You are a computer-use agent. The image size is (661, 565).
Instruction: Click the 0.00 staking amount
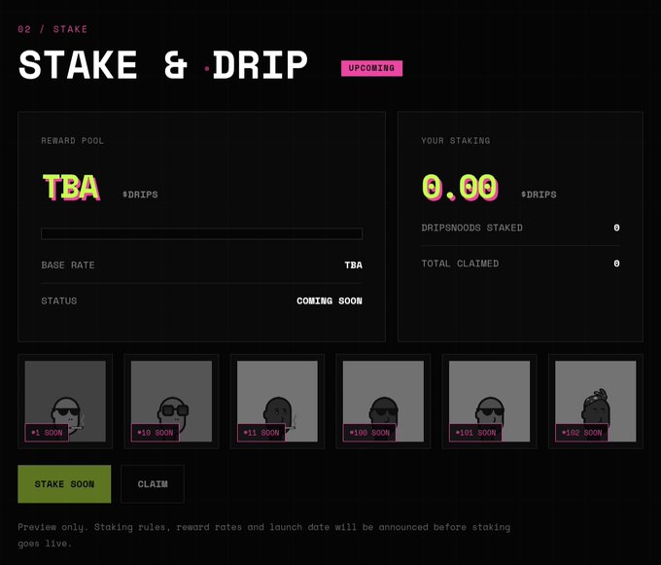460,188
